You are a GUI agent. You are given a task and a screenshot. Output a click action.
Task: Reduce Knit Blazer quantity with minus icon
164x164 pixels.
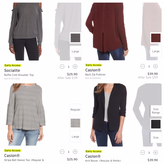click(x=143, y=152)
